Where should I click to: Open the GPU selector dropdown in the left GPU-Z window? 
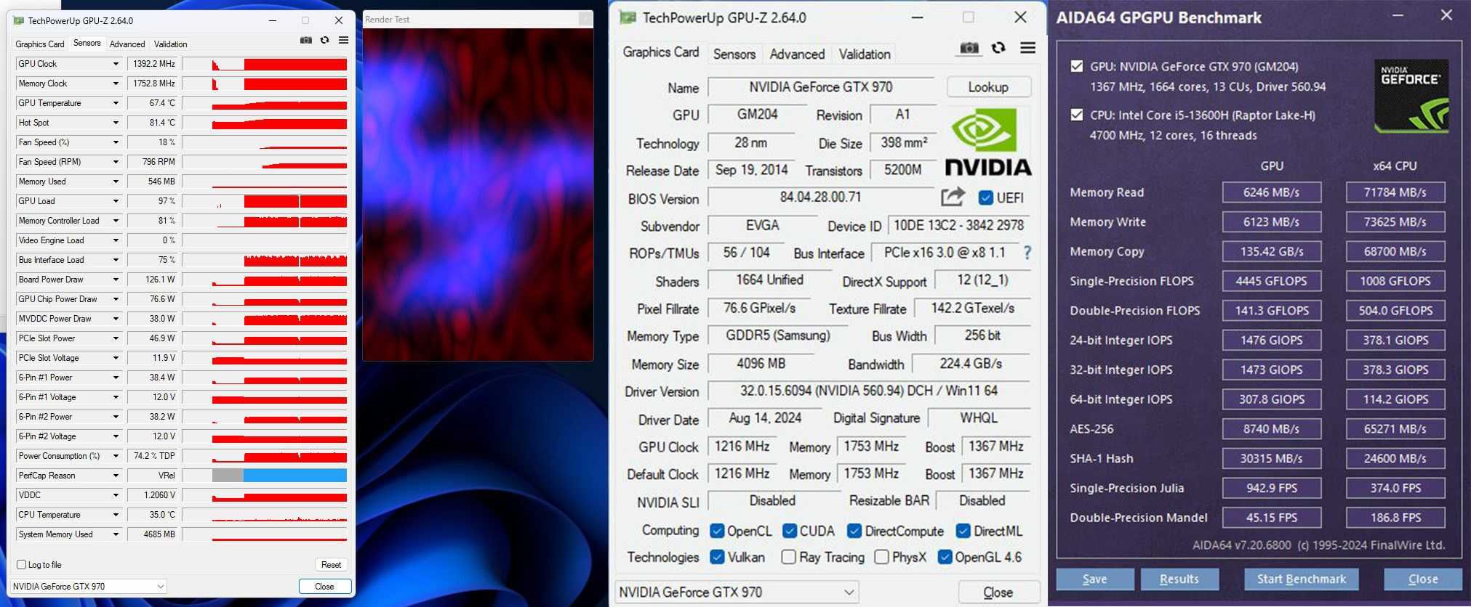(x=88, y=586)
